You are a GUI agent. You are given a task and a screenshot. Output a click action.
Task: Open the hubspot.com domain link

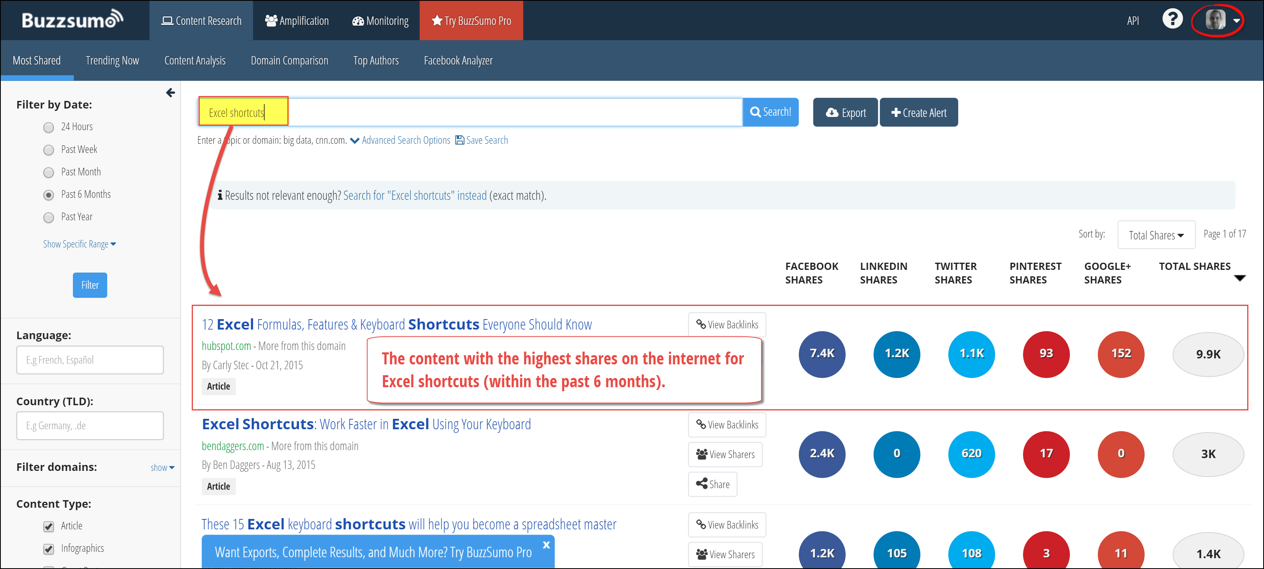[226, 346]
